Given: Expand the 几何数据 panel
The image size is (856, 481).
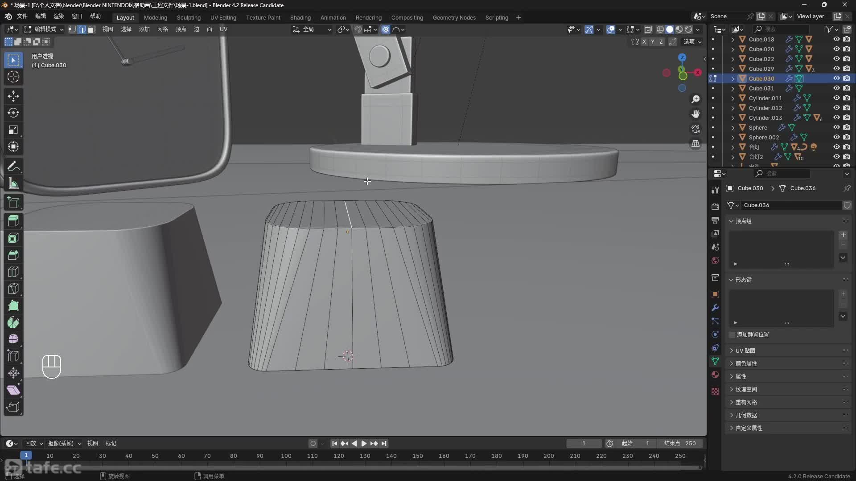Looking at the screenshot, I should 731,415.
